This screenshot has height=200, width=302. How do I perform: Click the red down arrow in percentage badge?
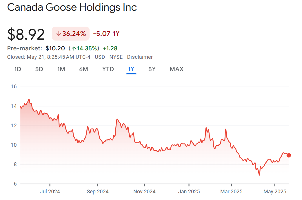coord(59,34)
